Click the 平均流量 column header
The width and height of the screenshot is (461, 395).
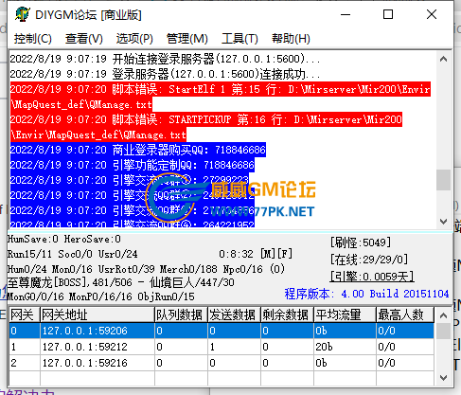(x=345, y=314)
